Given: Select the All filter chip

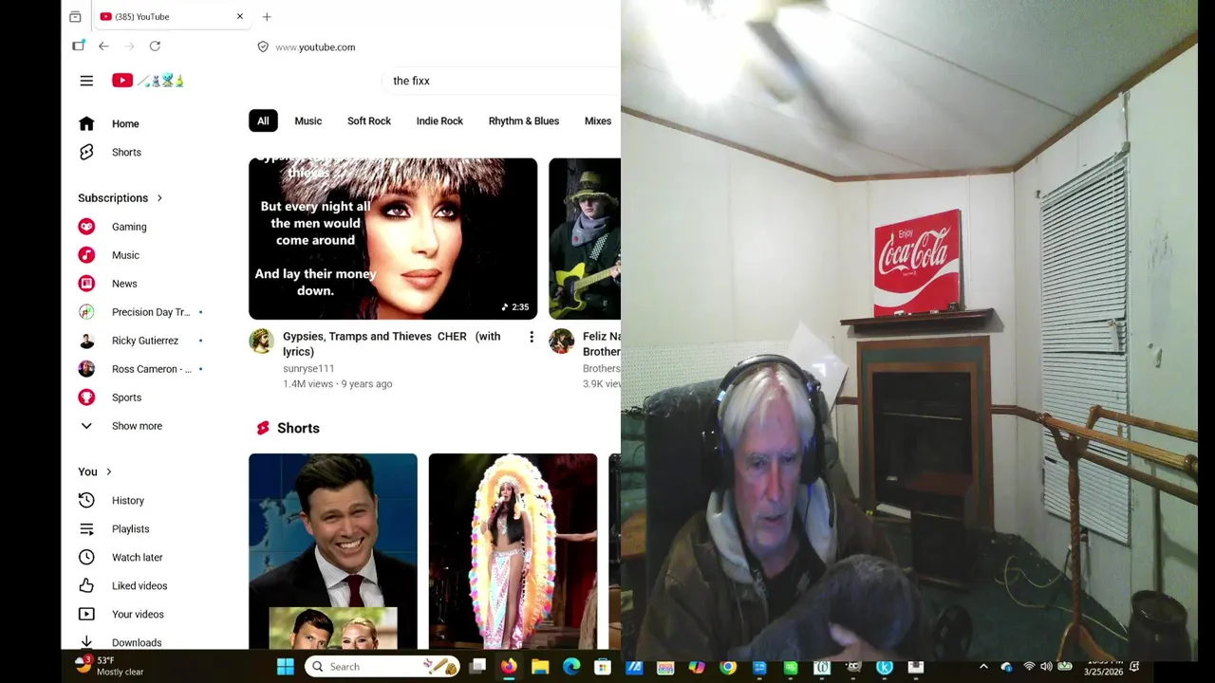Looking at the screenshot, I should tap(263, 120).
